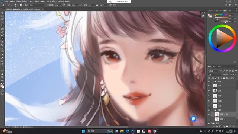Click the search icon in top right
Screen dimensions: 238x134
click(x=226, y=5)
